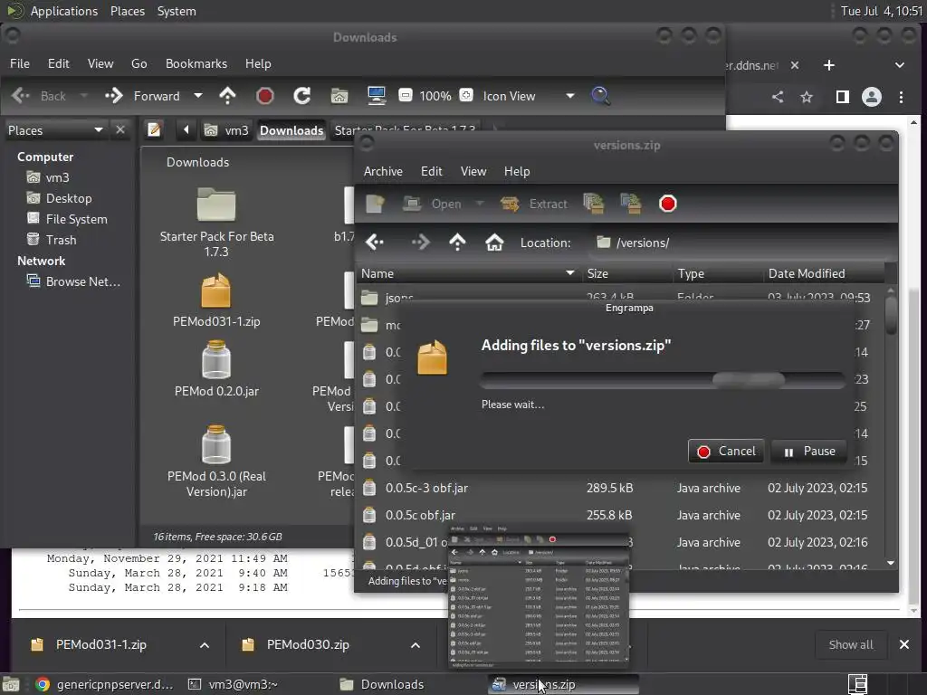The width and height of the screenshot is (927, 695).
Task: Go back in versions.zip location bar
Action: point(375,243)
